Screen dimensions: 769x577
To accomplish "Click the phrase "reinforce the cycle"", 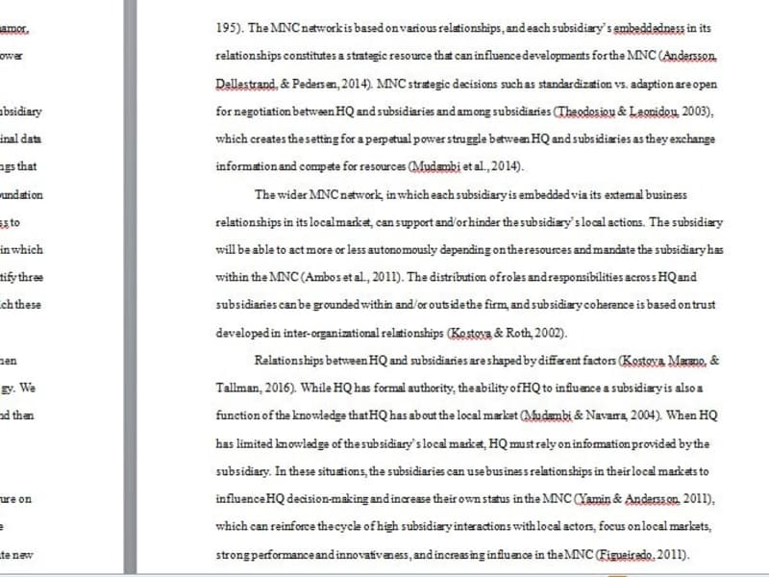I will tap(316, 526).
